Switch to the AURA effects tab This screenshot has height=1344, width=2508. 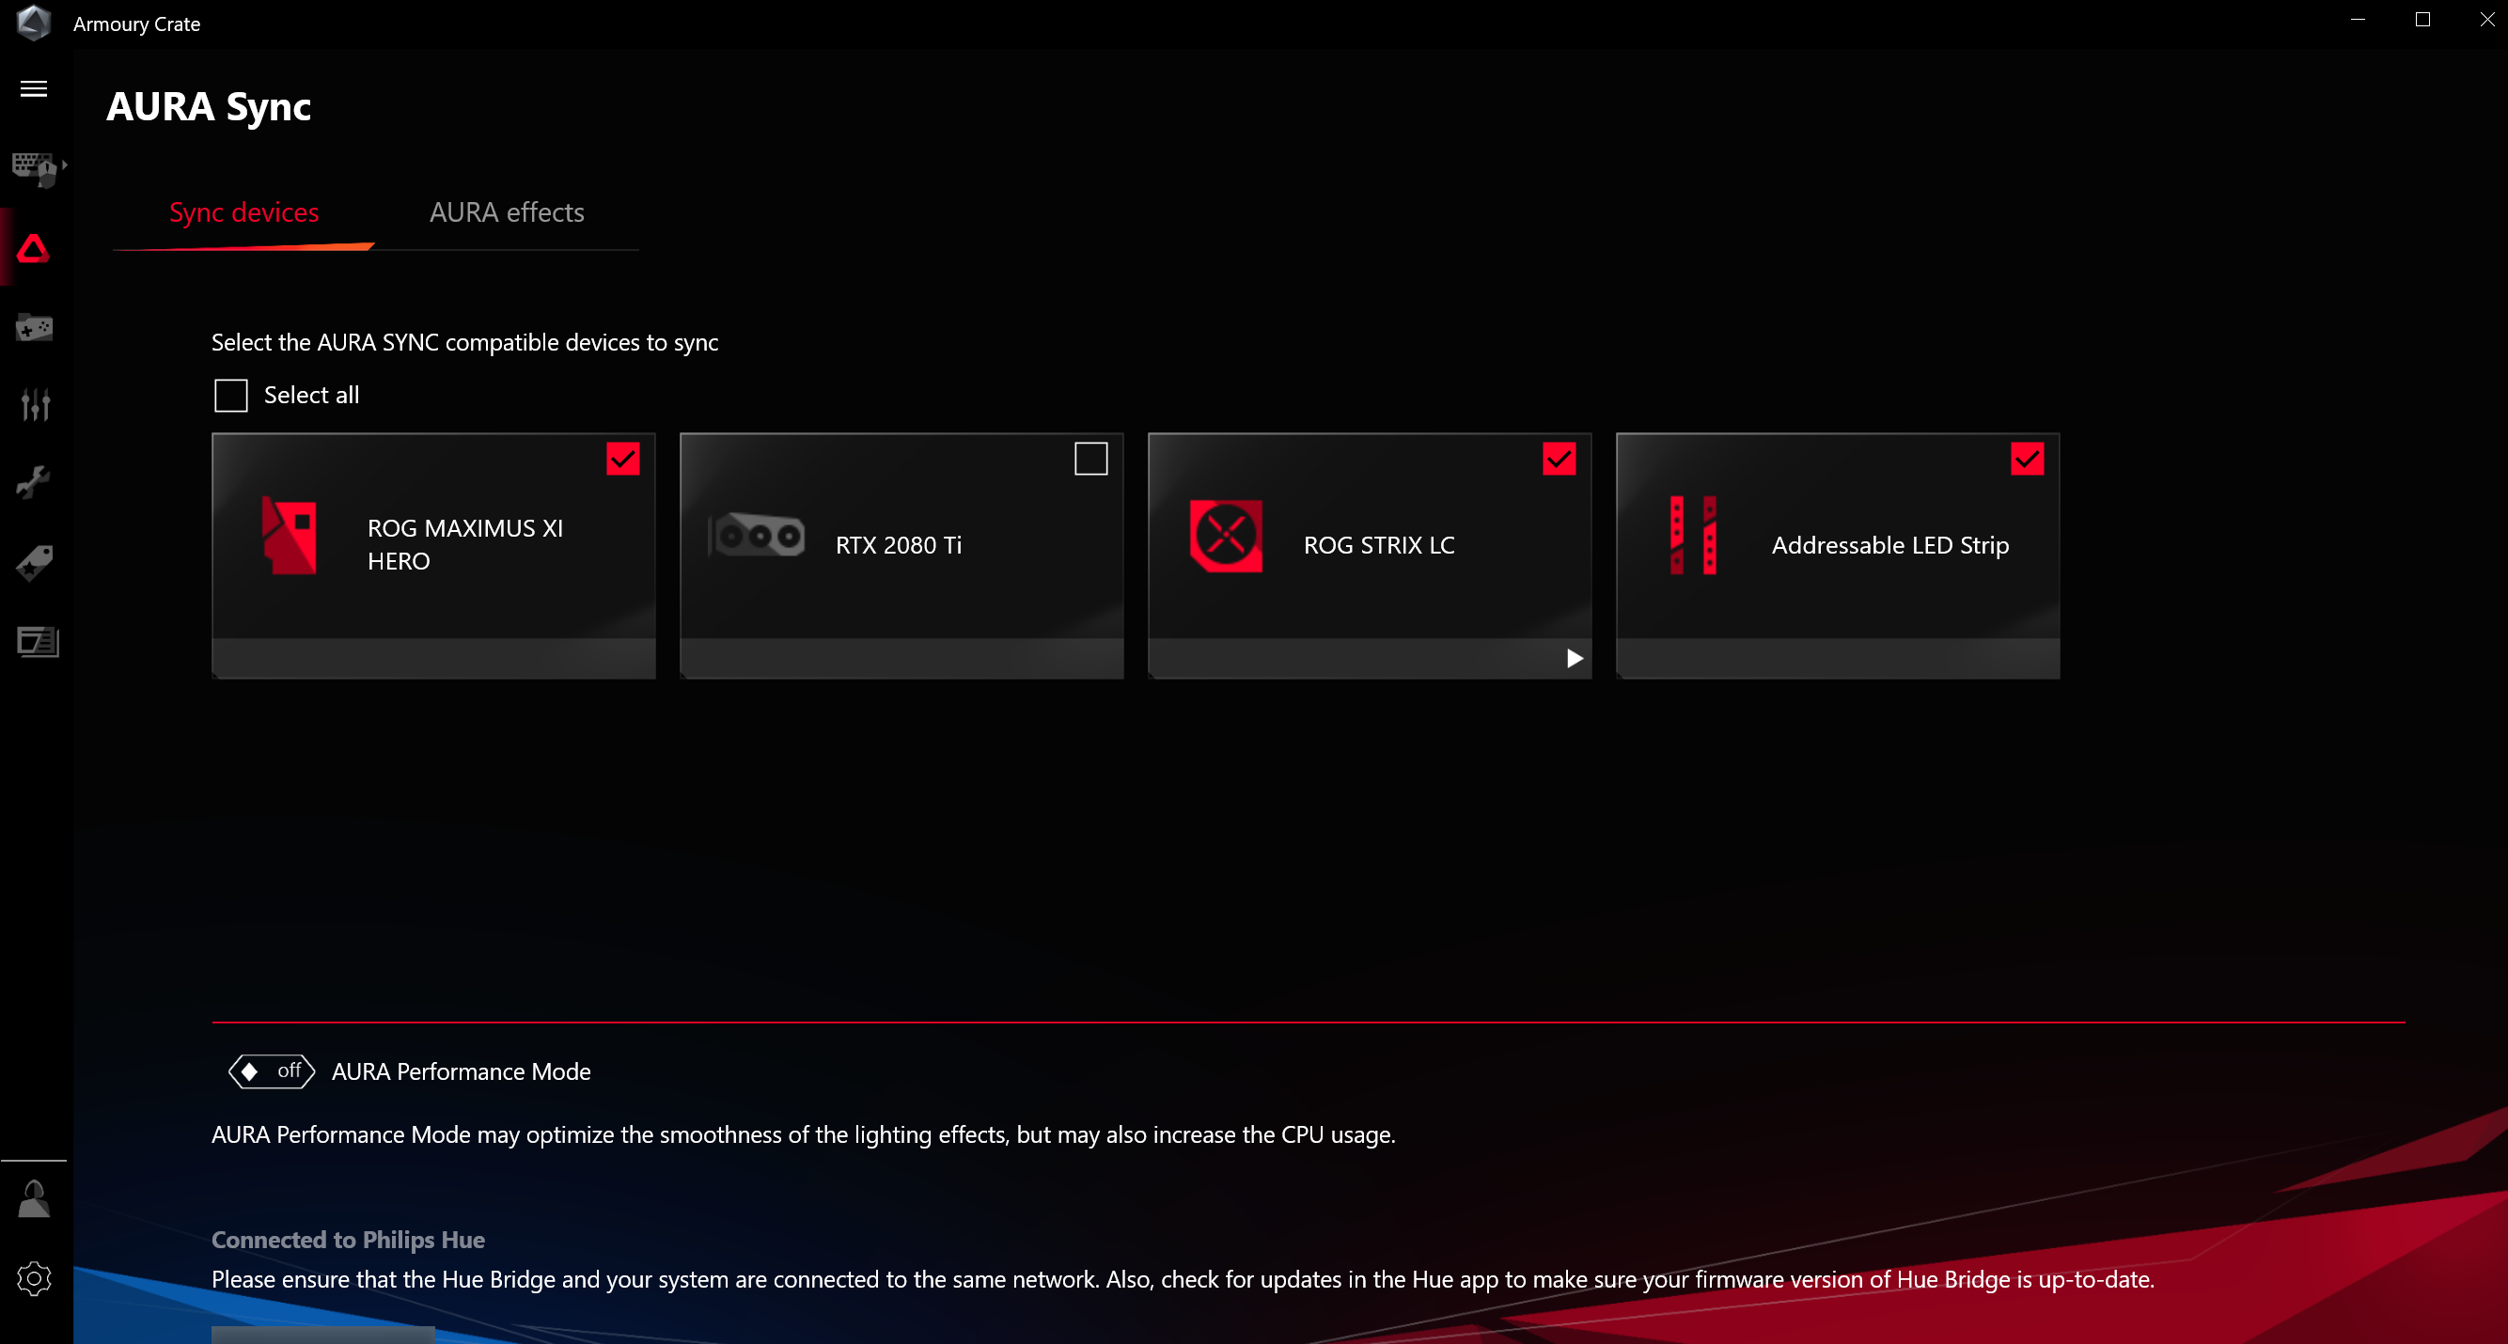(x=508, y=212)
